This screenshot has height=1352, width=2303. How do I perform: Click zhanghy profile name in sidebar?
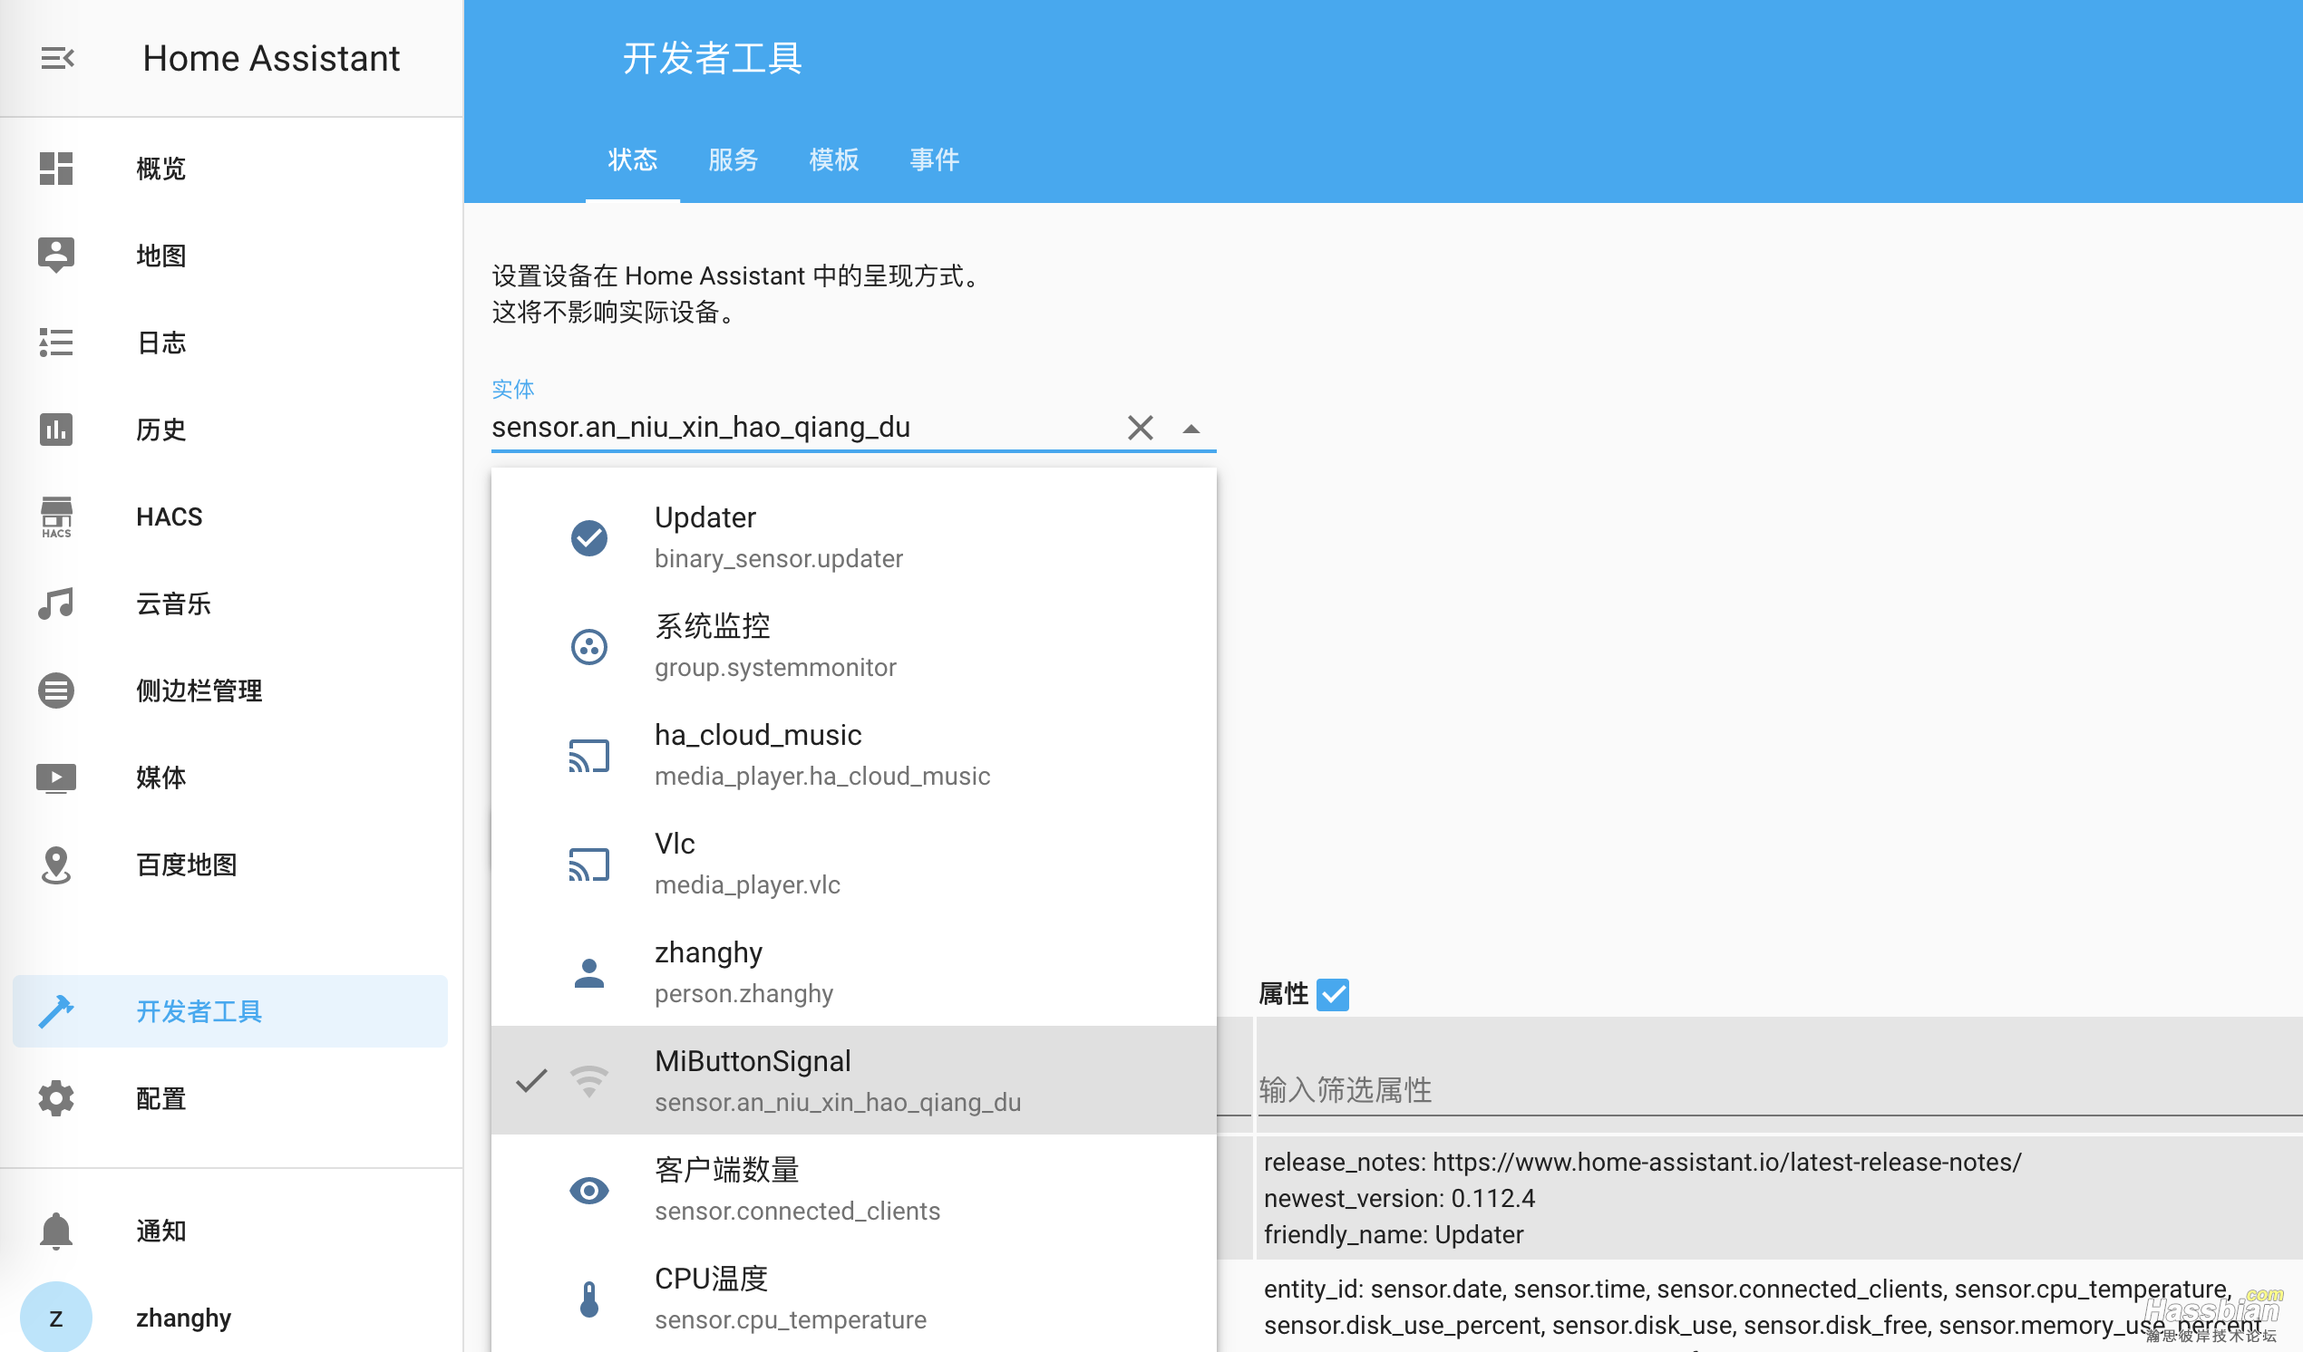coord(184,1318)
